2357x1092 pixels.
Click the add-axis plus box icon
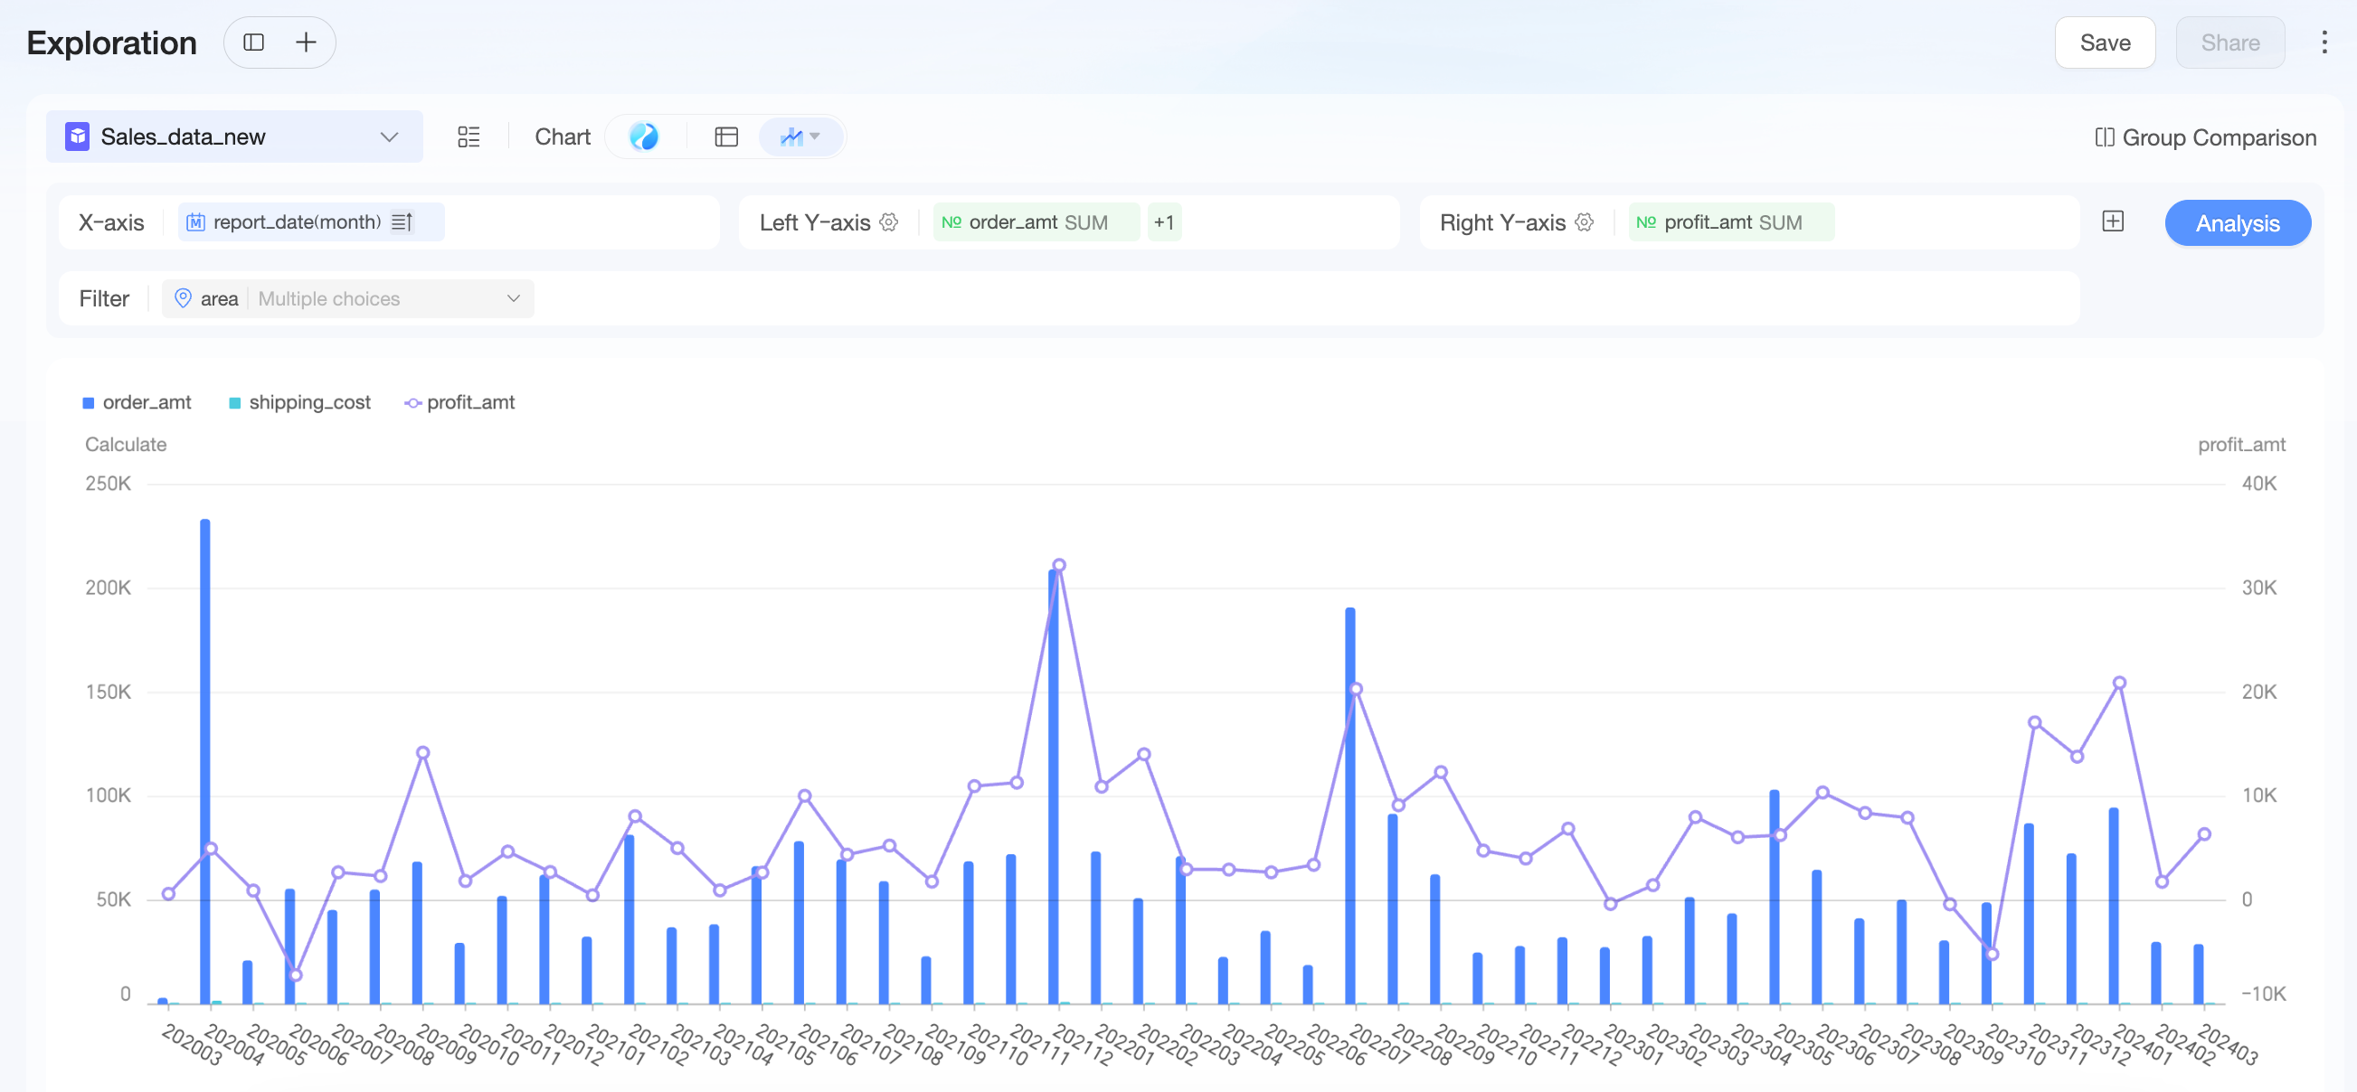(x=2113, y=221)
